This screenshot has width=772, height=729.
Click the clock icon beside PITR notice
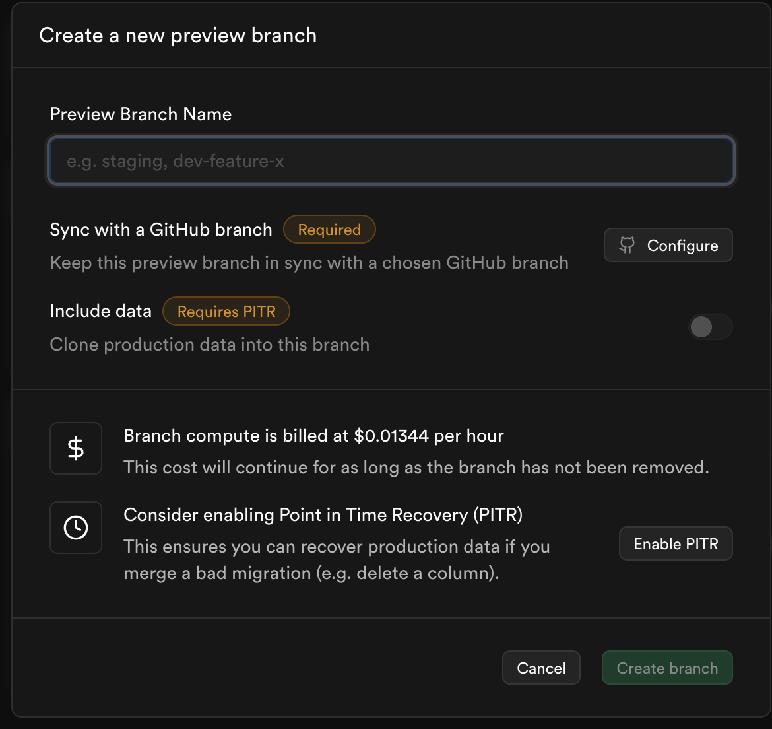click(x=76, y=528)
